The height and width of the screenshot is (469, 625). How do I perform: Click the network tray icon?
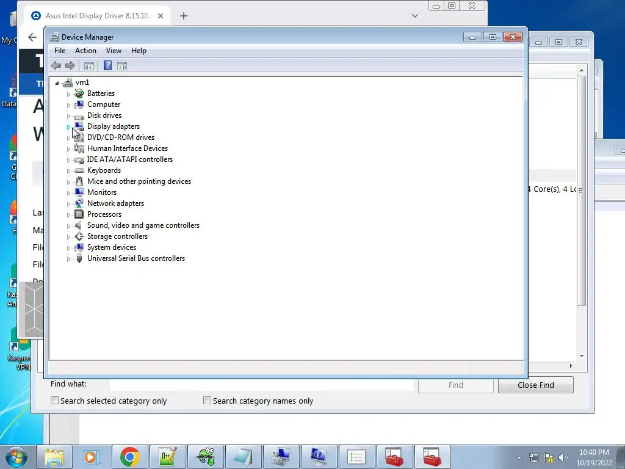(533, 457)
